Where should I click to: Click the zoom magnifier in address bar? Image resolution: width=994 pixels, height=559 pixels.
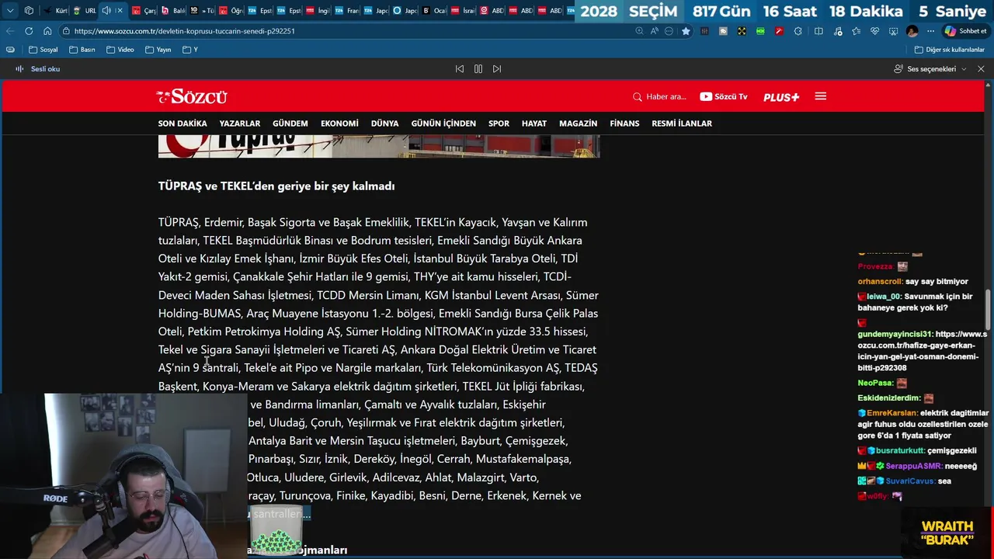coord(639,31)
